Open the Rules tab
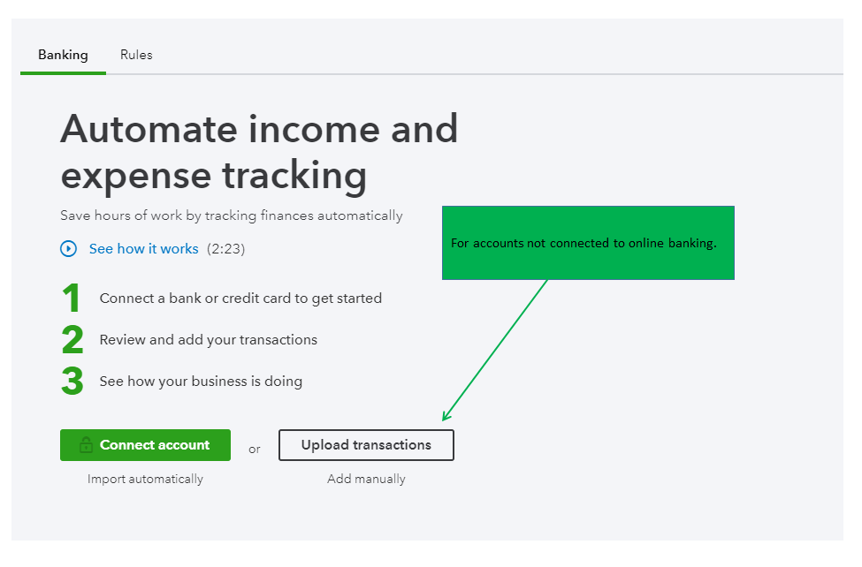The height and width of the screenshot is (567, 862). (136, 55)
